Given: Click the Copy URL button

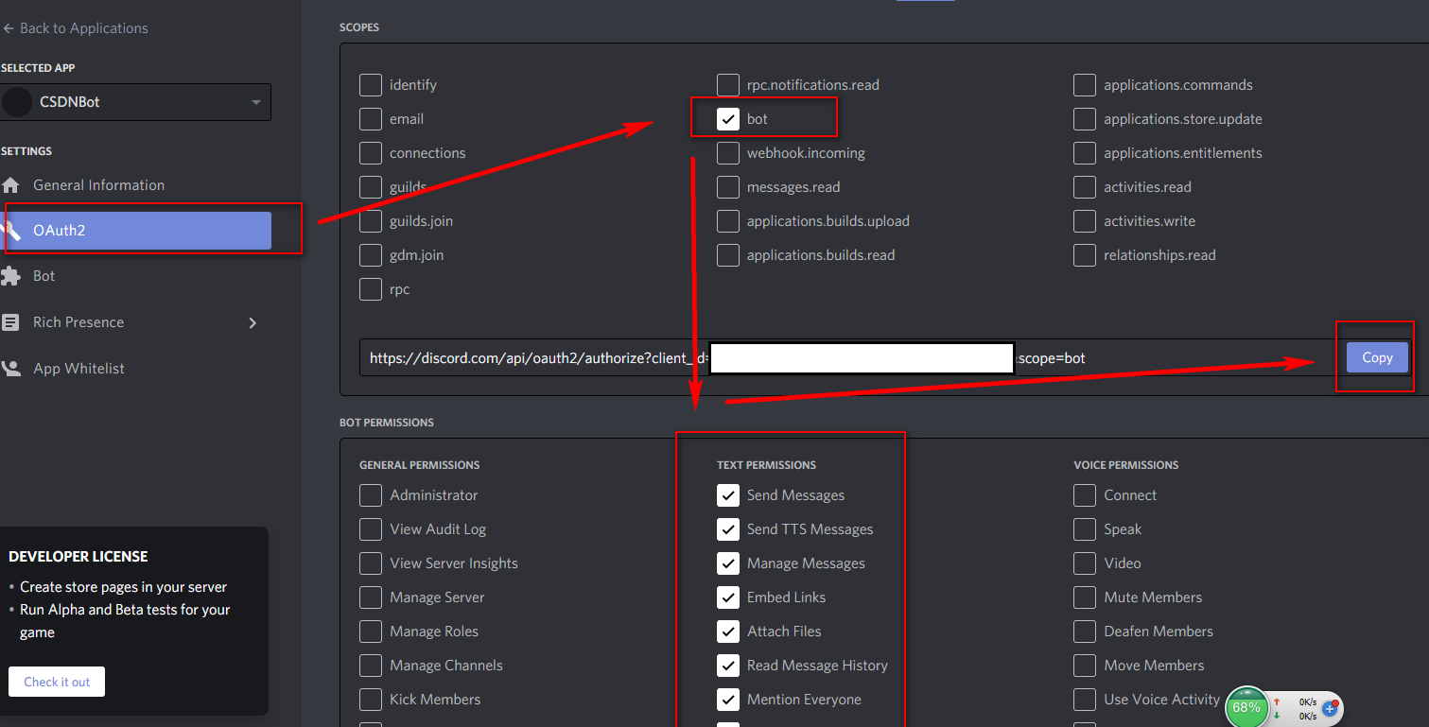Looking at the screenshot, I should pyautogui.click(x=1377, y=357).
